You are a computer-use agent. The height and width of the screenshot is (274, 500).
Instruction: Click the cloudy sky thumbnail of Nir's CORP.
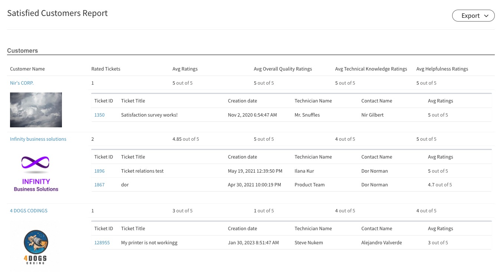(x=36, y=110)
